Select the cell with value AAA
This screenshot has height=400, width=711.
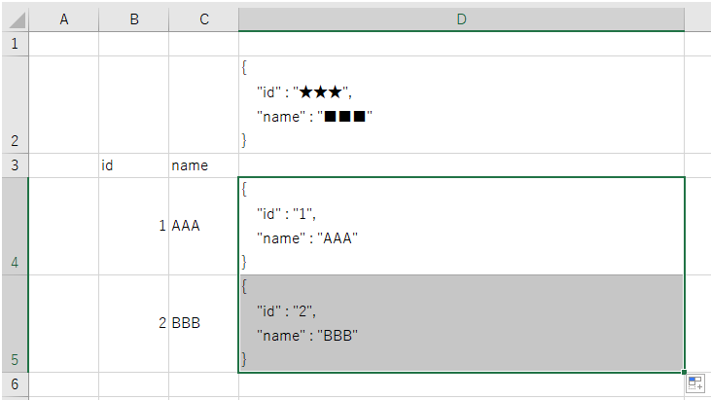pos(204,227)
